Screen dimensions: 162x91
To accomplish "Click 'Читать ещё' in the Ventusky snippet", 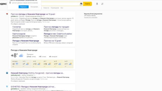I will [x=44, y=79].
